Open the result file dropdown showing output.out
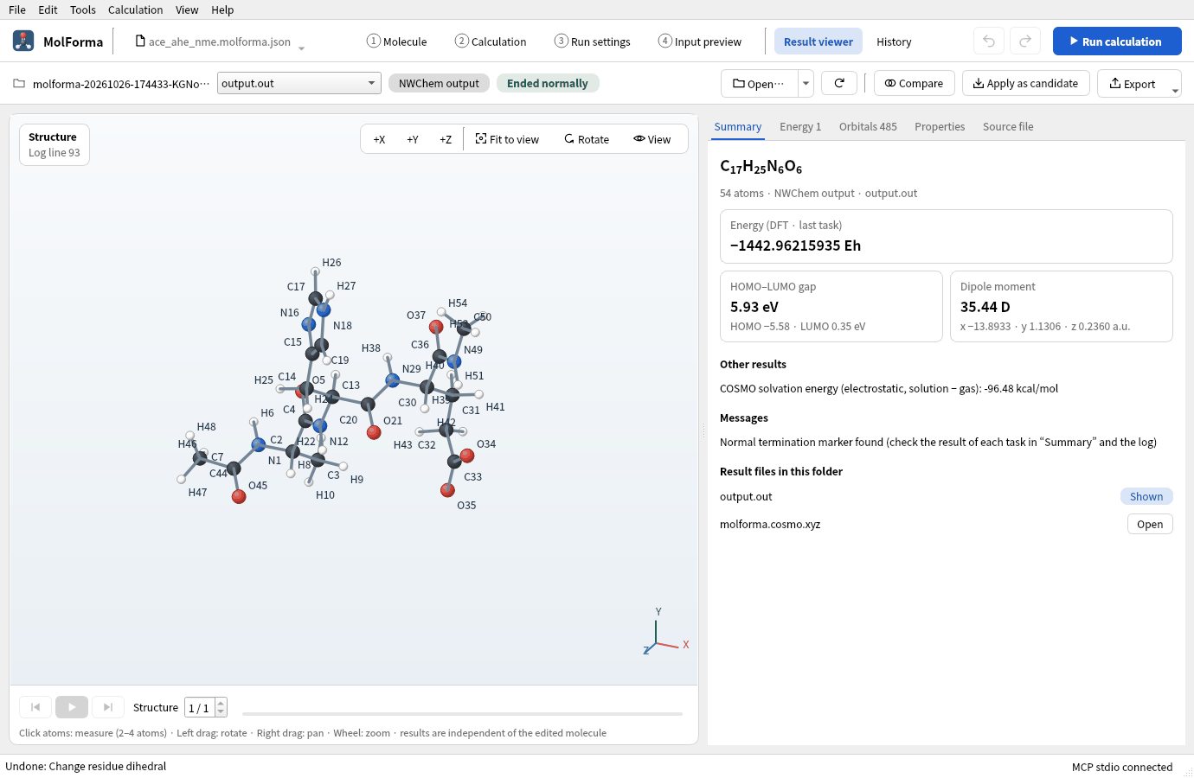This screenshot has width=1194, height=778. pos(299,83)
